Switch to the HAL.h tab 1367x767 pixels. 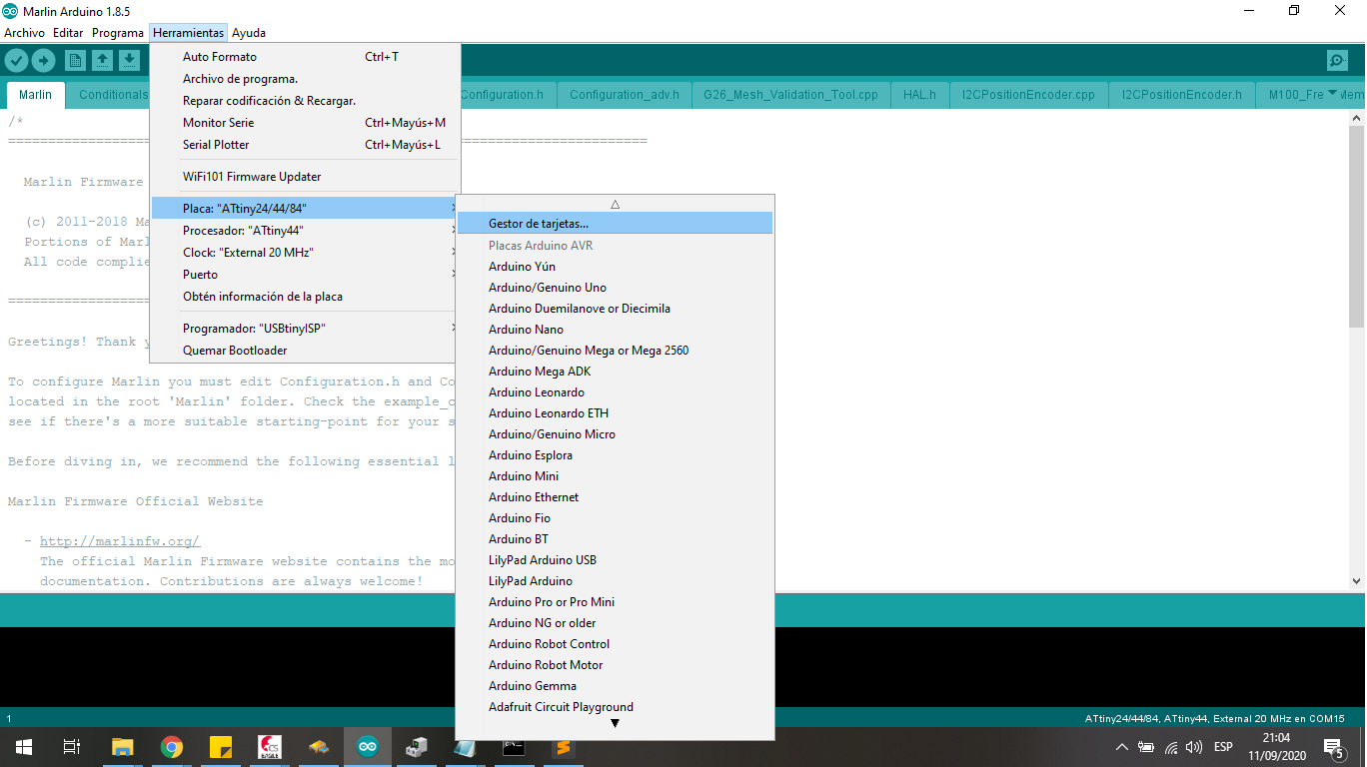(x=919, y=95)
